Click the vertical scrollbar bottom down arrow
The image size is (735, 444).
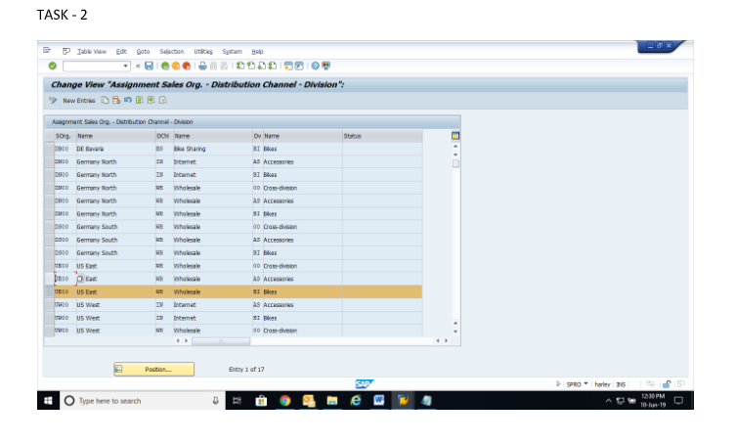click(x=455, y=332)
